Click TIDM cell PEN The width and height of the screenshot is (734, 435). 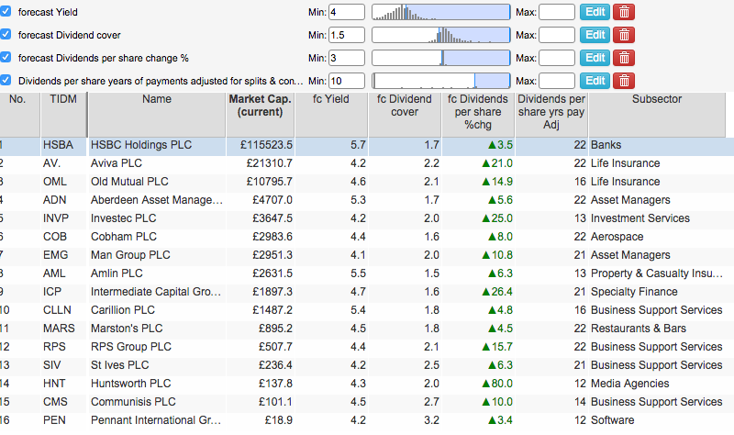pyautogui.click(x=63, y=420)
